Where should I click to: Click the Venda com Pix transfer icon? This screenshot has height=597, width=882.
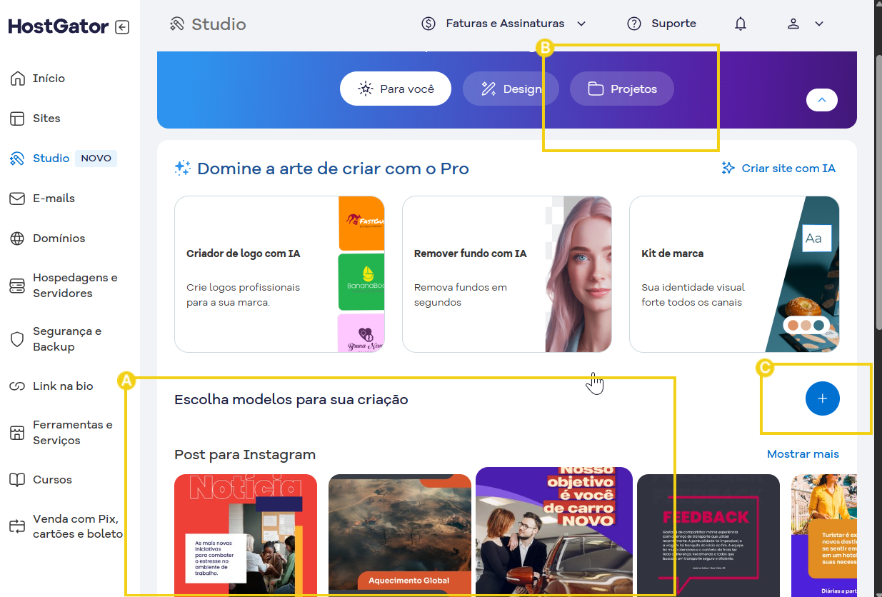(x=17, y=527)
